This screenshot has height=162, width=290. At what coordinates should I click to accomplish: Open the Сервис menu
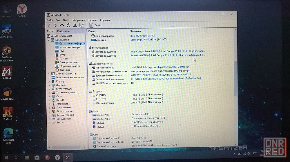click(93, 20)
